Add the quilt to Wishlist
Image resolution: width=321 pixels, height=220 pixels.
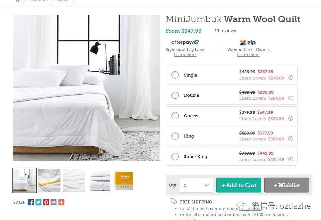pos(286,185)
